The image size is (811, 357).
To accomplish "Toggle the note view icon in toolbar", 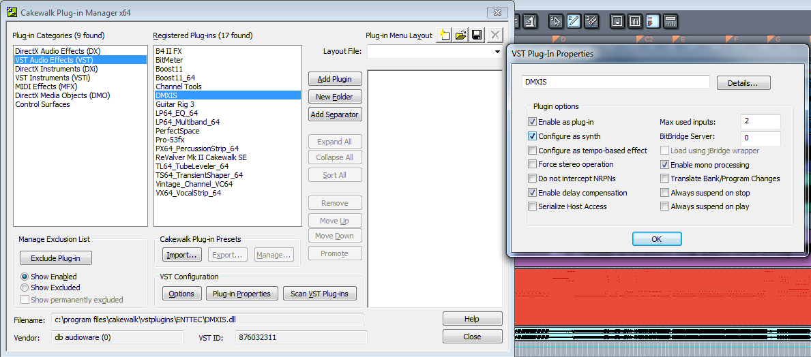I will (x=617, y=21).
